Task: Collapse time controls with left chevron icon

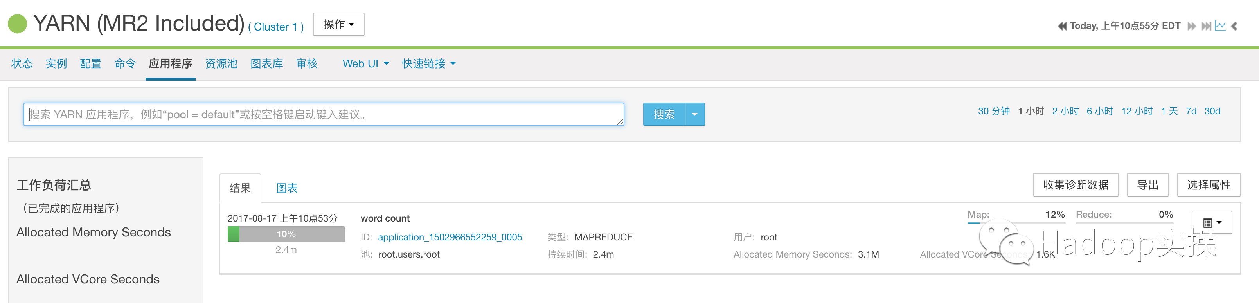Action: (x=1235, y=26)
